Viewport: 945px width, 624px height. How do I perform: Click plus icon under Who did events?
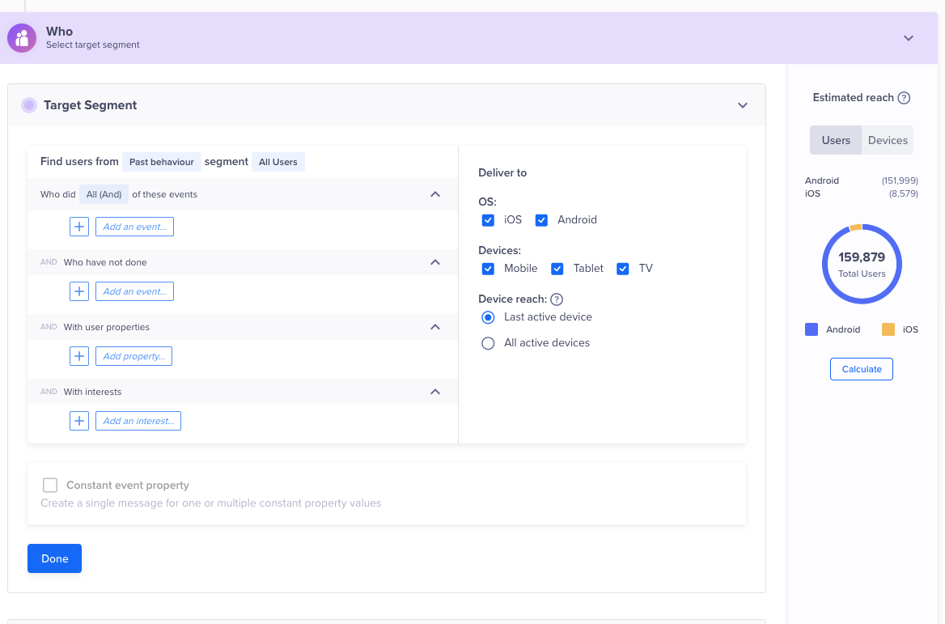pyautogui.click(x=79, y=227)
